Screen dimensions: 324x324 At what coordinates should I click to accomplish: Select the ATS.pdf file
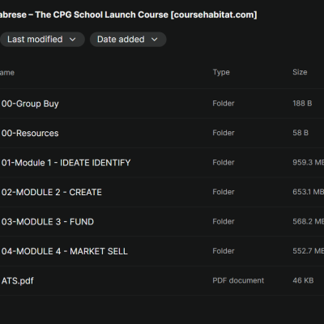point(18,281)
